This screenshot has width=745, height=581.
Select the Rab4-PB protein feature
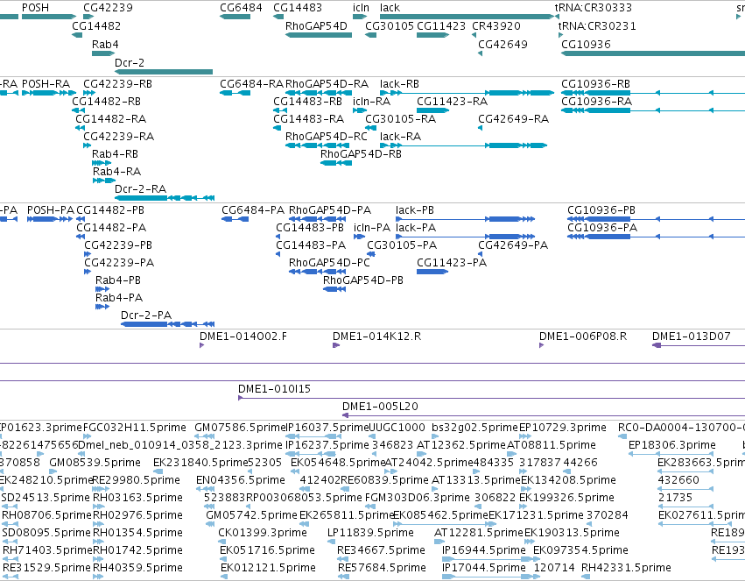point(102,289)
